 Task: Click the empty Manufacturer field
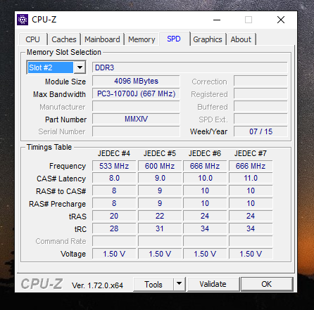[x=136, y=106]
